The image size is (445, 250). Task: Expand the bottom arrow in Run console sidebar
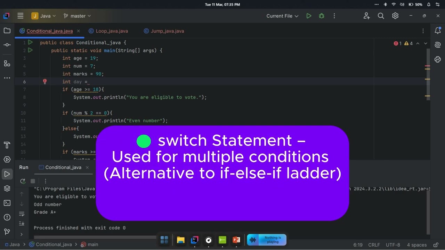tap(22, 234)
